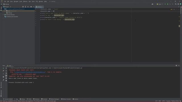
Task: Open the Run tool window button
Action: pyautogui.click(x=16, y=99)
